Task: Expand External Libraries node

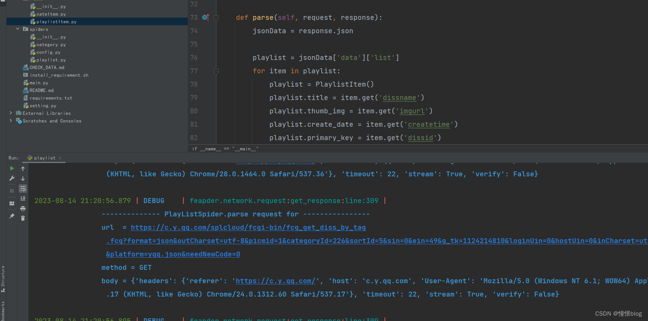Action: pyautogui.click(x=11, y=113)
